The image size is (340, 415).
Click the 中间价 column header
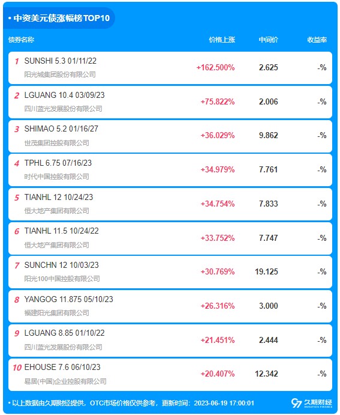tap(268, 40)
